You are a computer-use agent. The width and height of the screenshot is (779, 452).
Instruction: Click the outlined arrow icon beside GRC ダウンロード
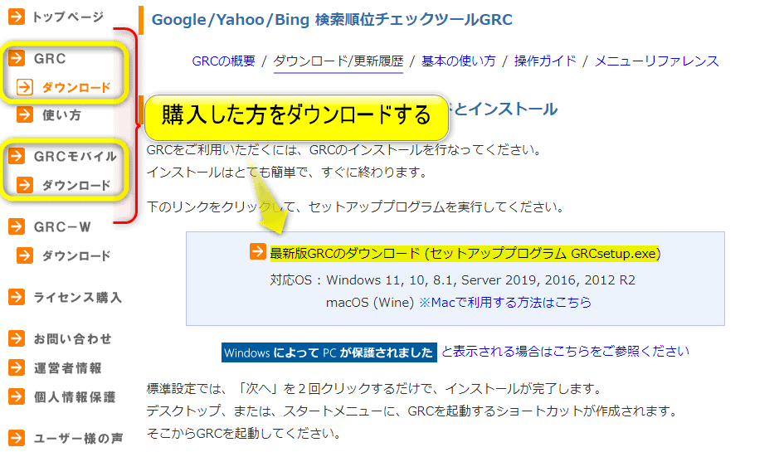coord(24,87)
